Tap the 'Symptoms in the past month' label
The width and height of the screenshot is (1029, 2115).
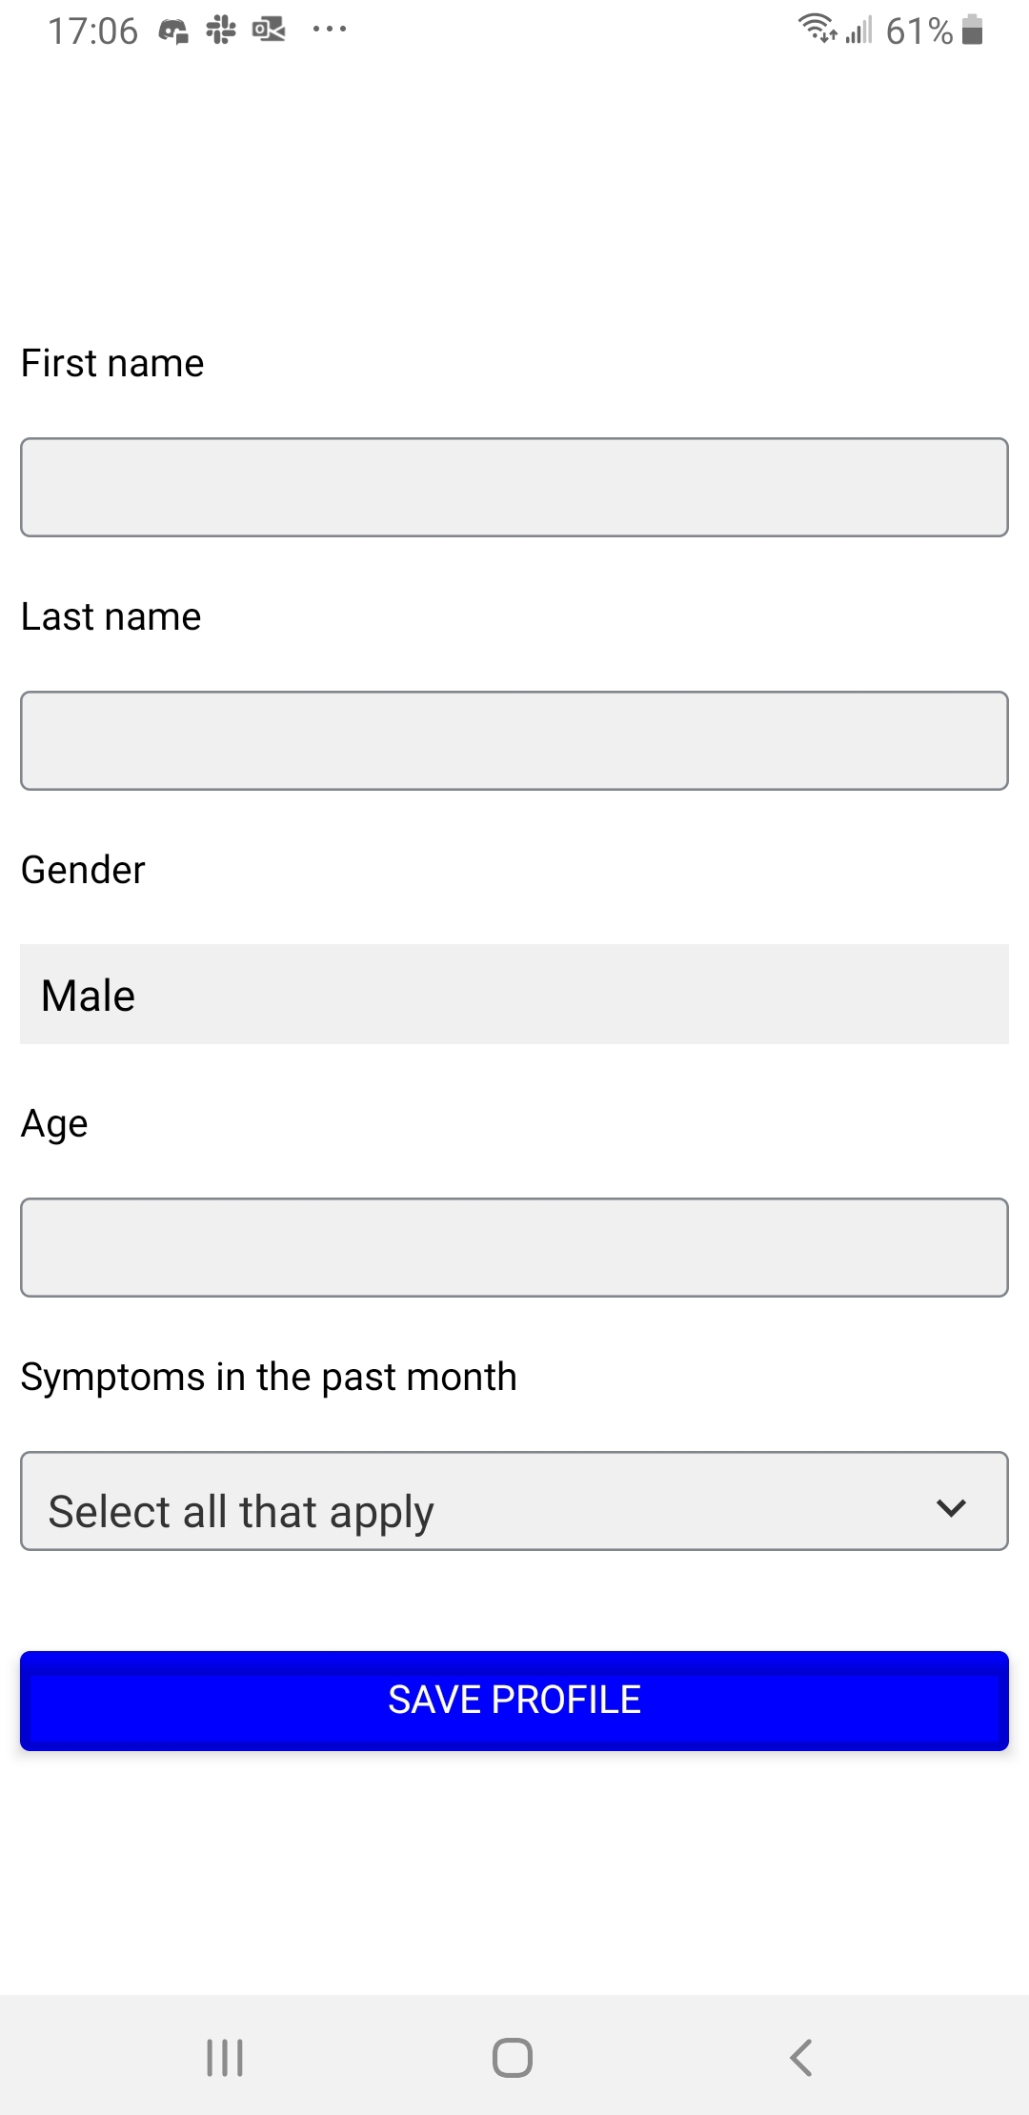tap(269, 1378)
